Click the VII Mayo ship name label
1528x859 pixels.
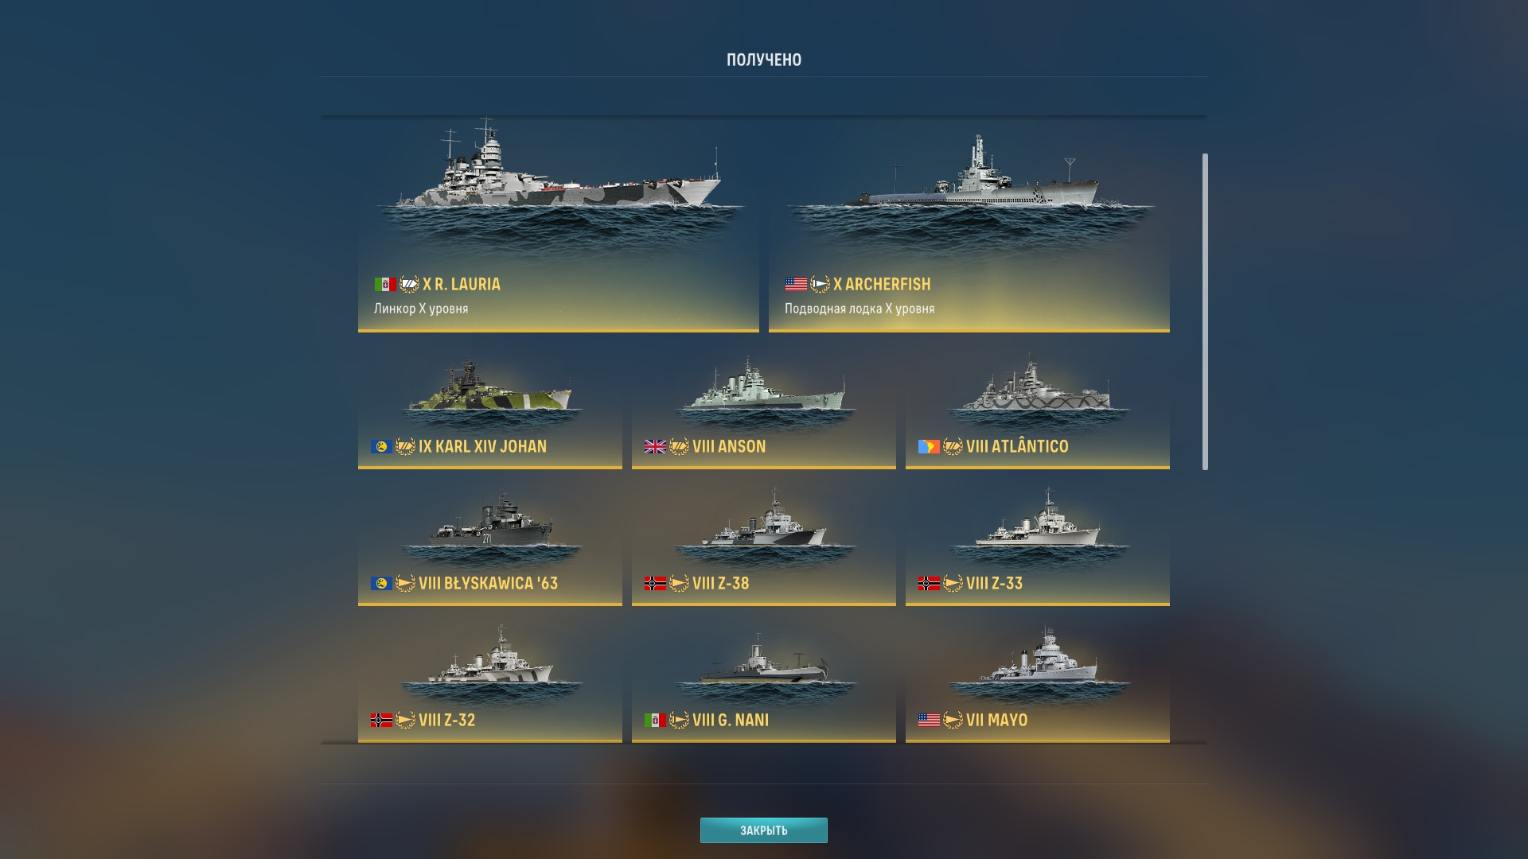click(x=997, y=721)
